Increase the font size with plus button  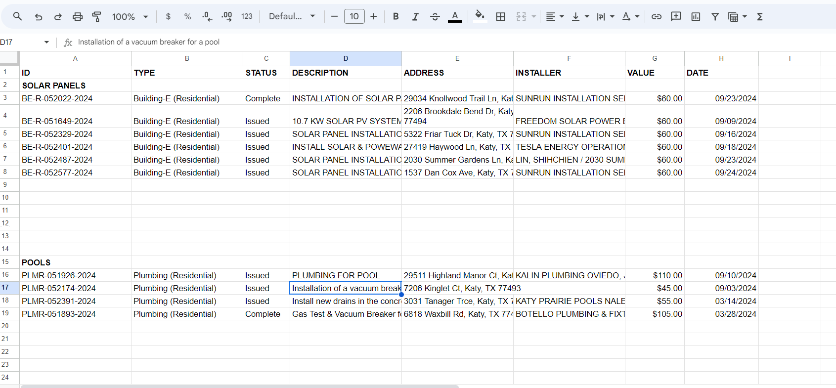[x=374, y=16]
